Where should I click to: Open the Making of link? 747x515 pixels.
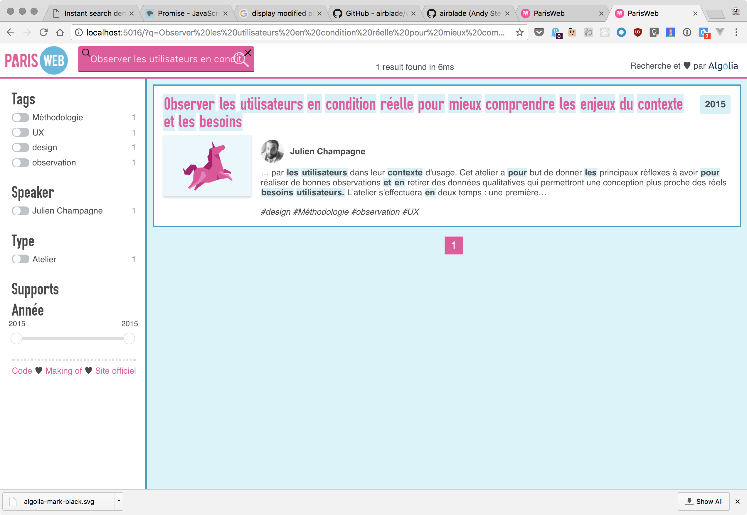[64, 371]
